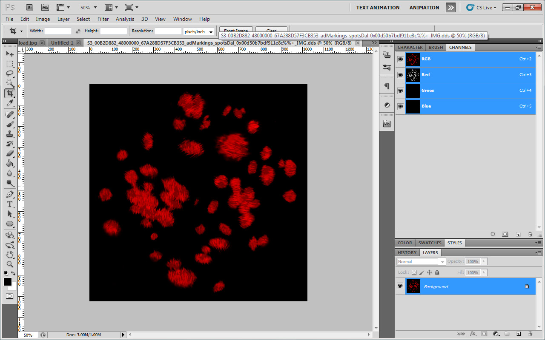The image size is (545, 340).
Task: Select the Eraser tool
Action: click(10, 153)
